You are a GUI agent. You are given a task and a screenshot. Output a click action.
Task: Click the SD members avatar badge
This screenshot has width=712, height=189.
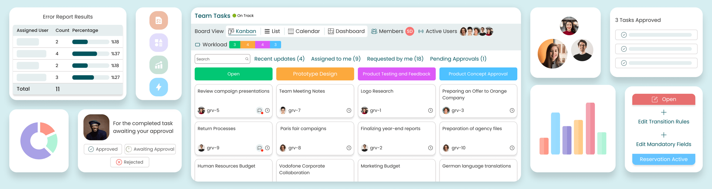tap(409, 31)
